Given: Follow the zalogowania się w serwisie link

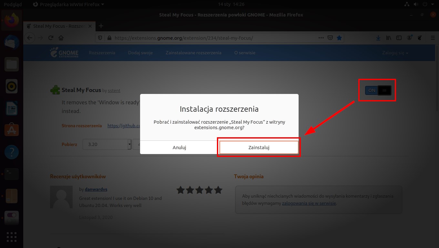Looking at the screenshot, I should tap(309, 203).
